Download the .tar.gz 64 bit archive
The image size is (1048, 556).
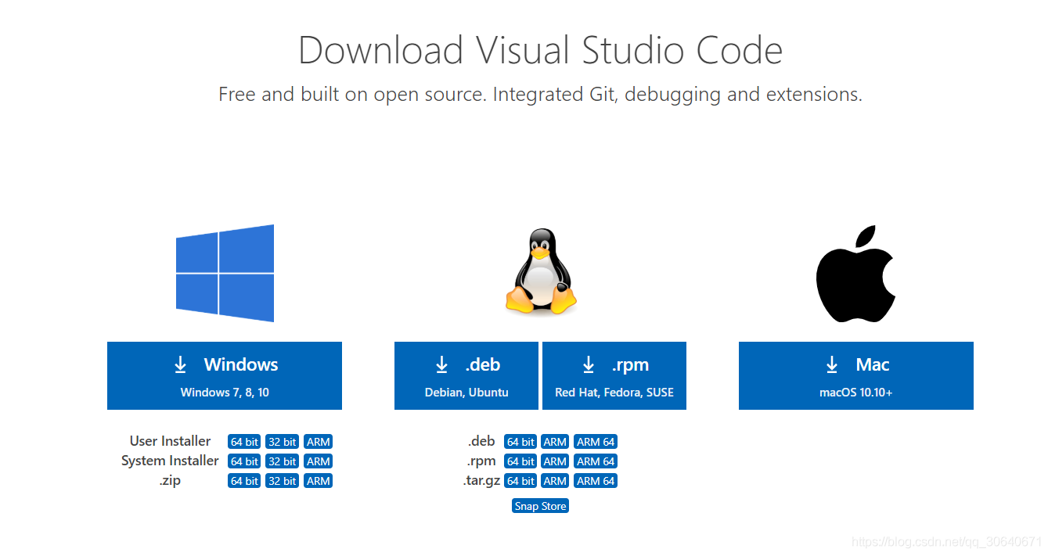(x=520, y=481)
